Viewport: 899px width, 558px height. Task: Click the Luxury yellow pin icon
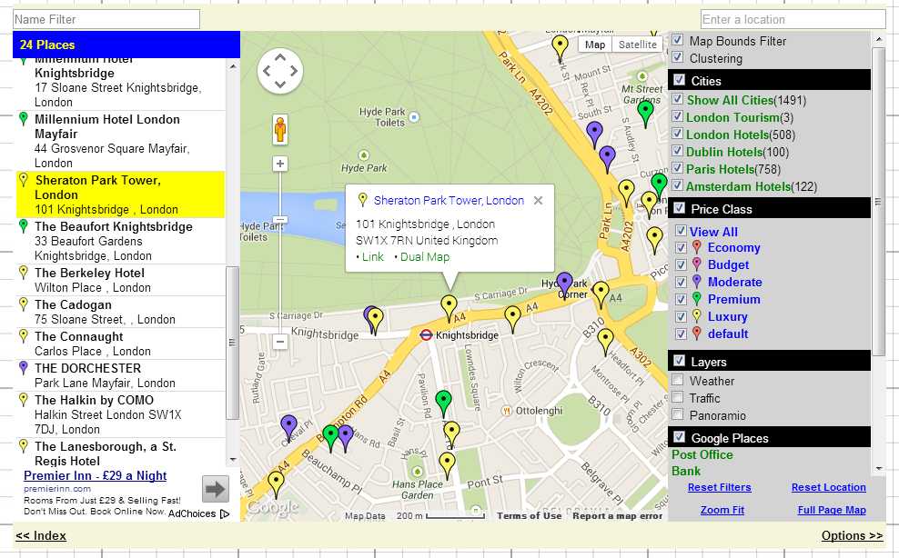(x=697, y=316)
